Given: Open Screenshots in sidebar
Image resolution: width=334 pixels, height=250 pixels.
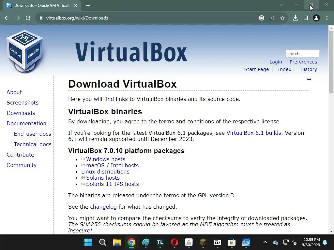Looking at the screenshot, I should point(23,103).
